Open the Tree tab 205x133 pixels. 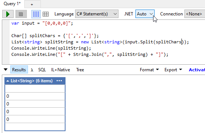(80, 70)
